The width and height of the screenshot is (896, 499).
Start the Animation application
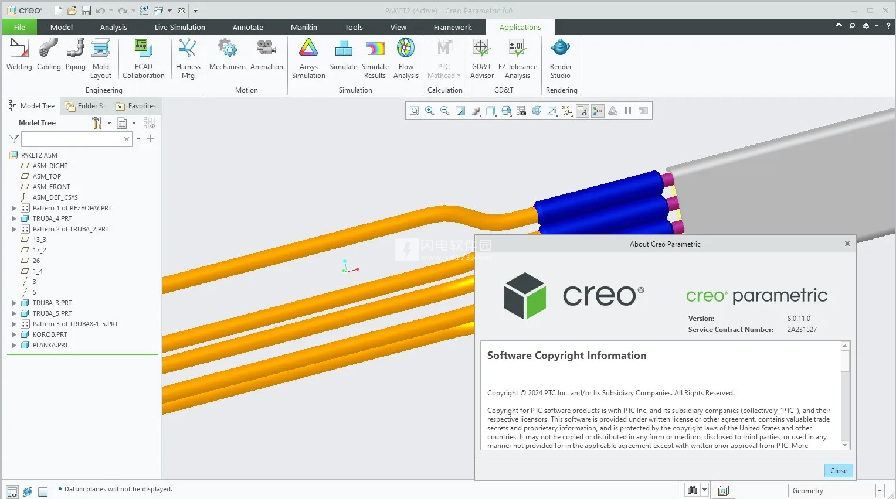266,54
